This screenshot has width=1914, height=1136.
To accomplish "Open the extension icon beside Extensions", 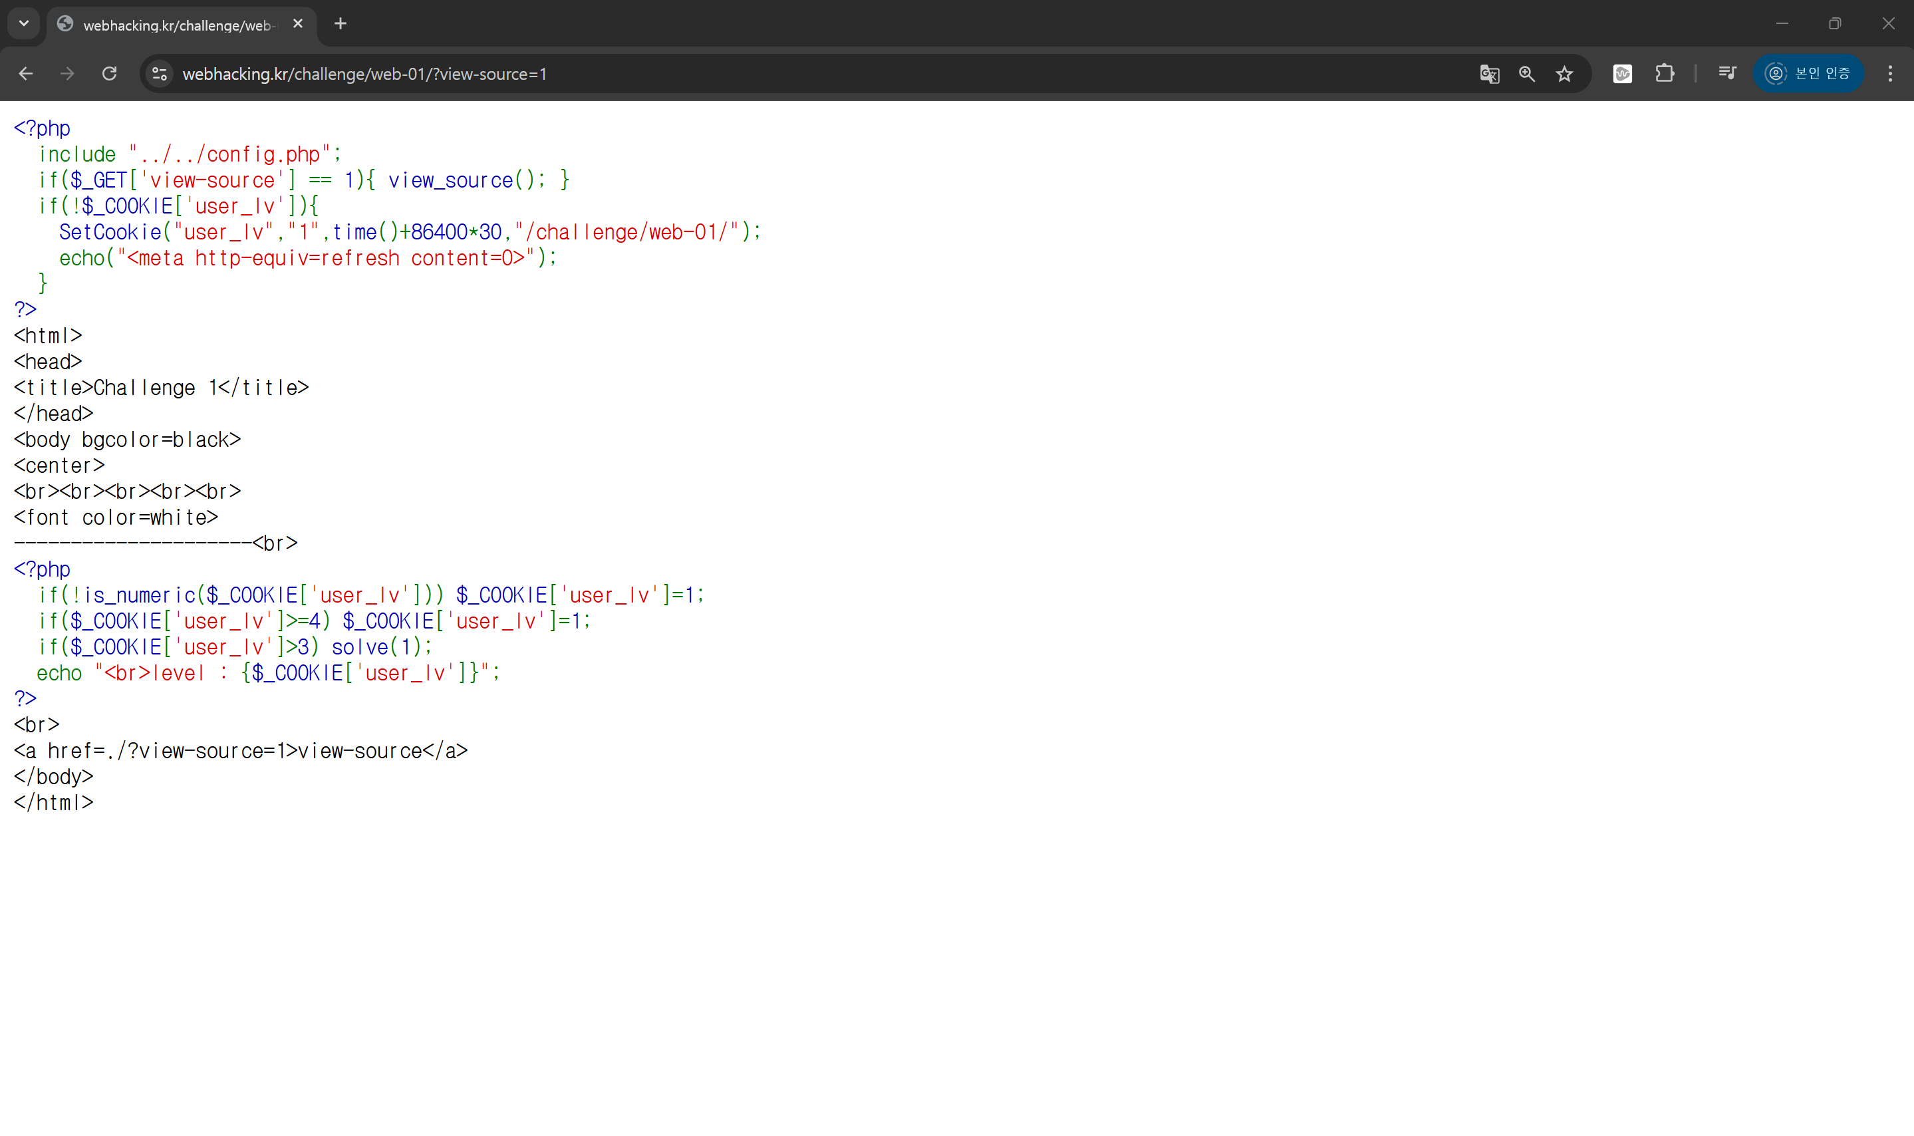I will (x=1623, y=73).
